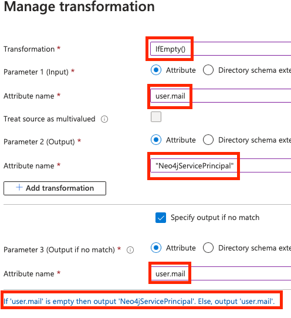Select Attribute radio for Parameter 3
The width and height of the screenshot is (291, 318).
(x=156, y=248)
